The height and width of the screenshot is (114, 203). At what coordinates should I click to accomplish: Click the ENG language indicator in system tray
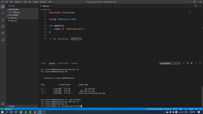point(186,112)
